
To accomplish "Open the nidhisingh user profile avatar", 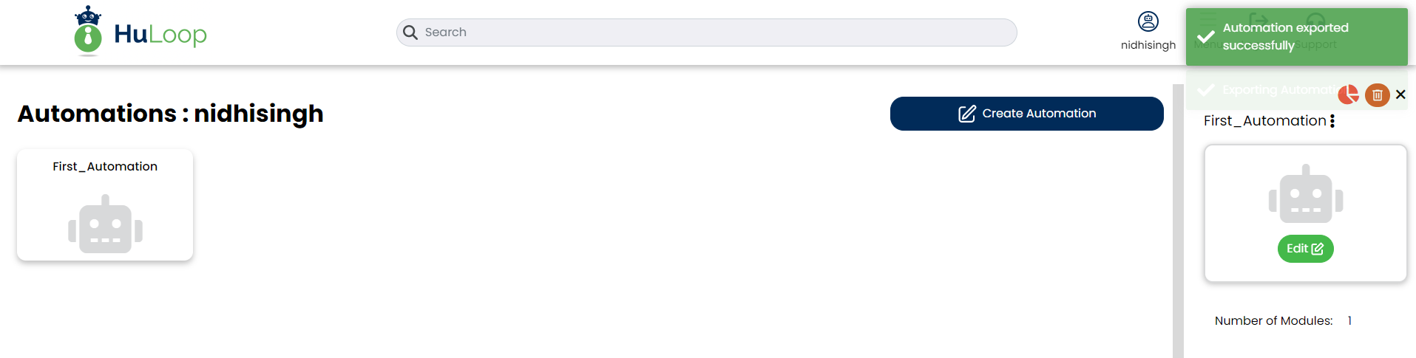I will 1148,21.
